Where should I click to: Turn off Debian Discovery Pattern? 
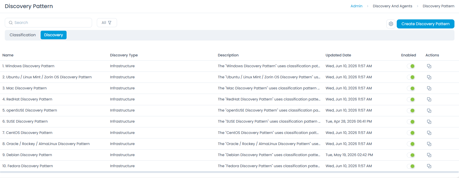(x=411, y=155)
